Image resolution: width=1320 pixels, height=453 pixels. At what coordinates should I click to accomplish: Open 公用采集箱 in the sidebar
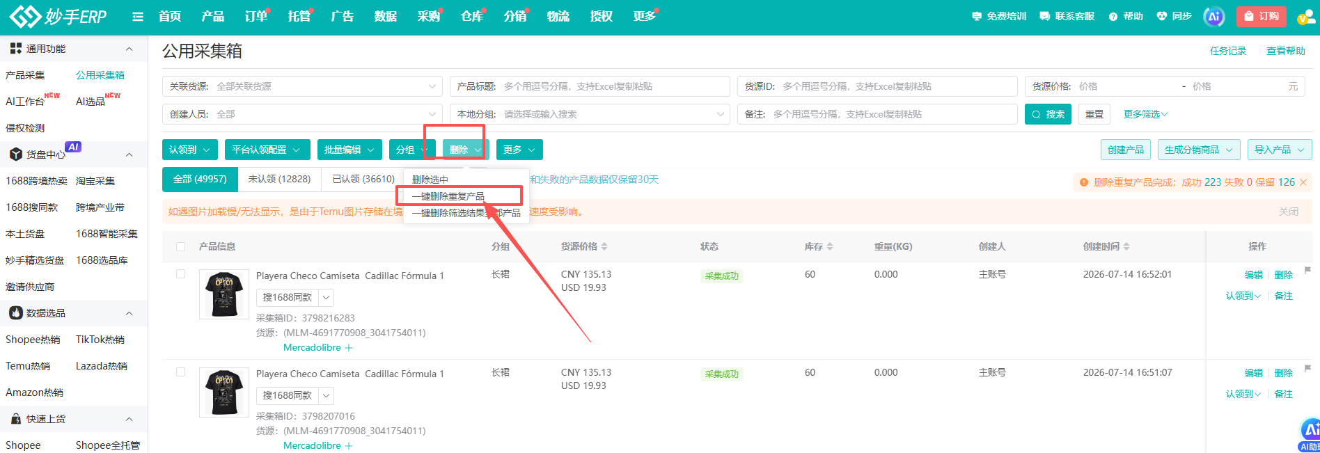100,75
